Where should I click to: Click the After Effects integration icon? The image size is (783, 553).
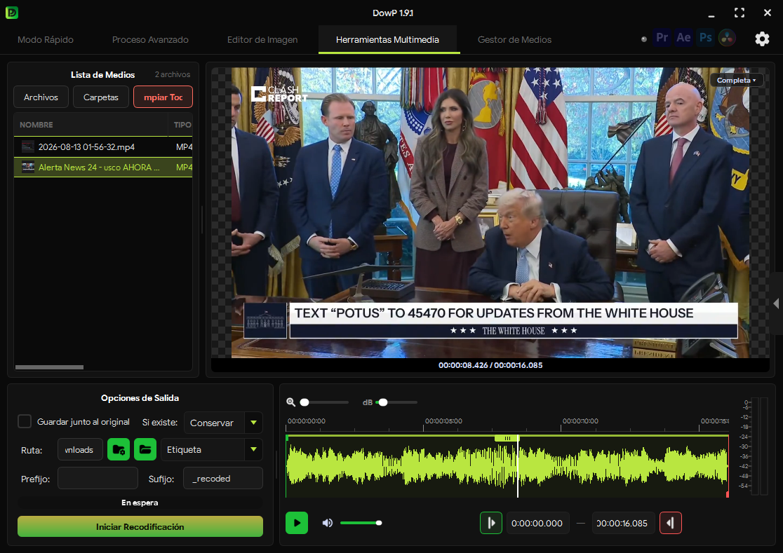tap(683, 38)
